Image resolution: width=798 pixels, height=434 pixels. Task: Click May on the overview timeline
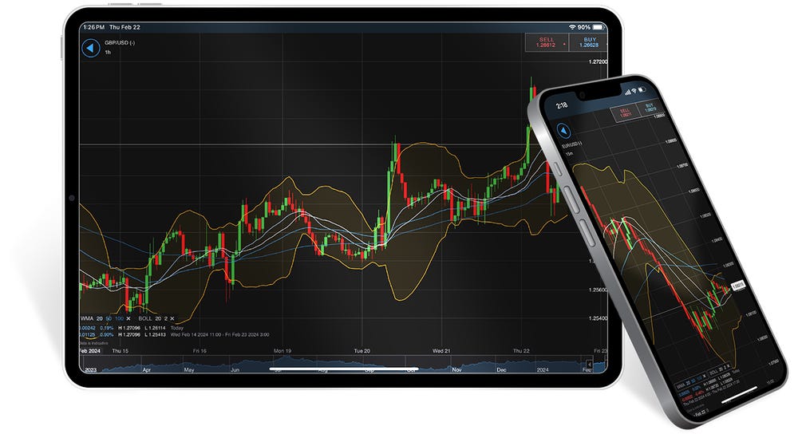pyautogui.click(x=189, y=370)
